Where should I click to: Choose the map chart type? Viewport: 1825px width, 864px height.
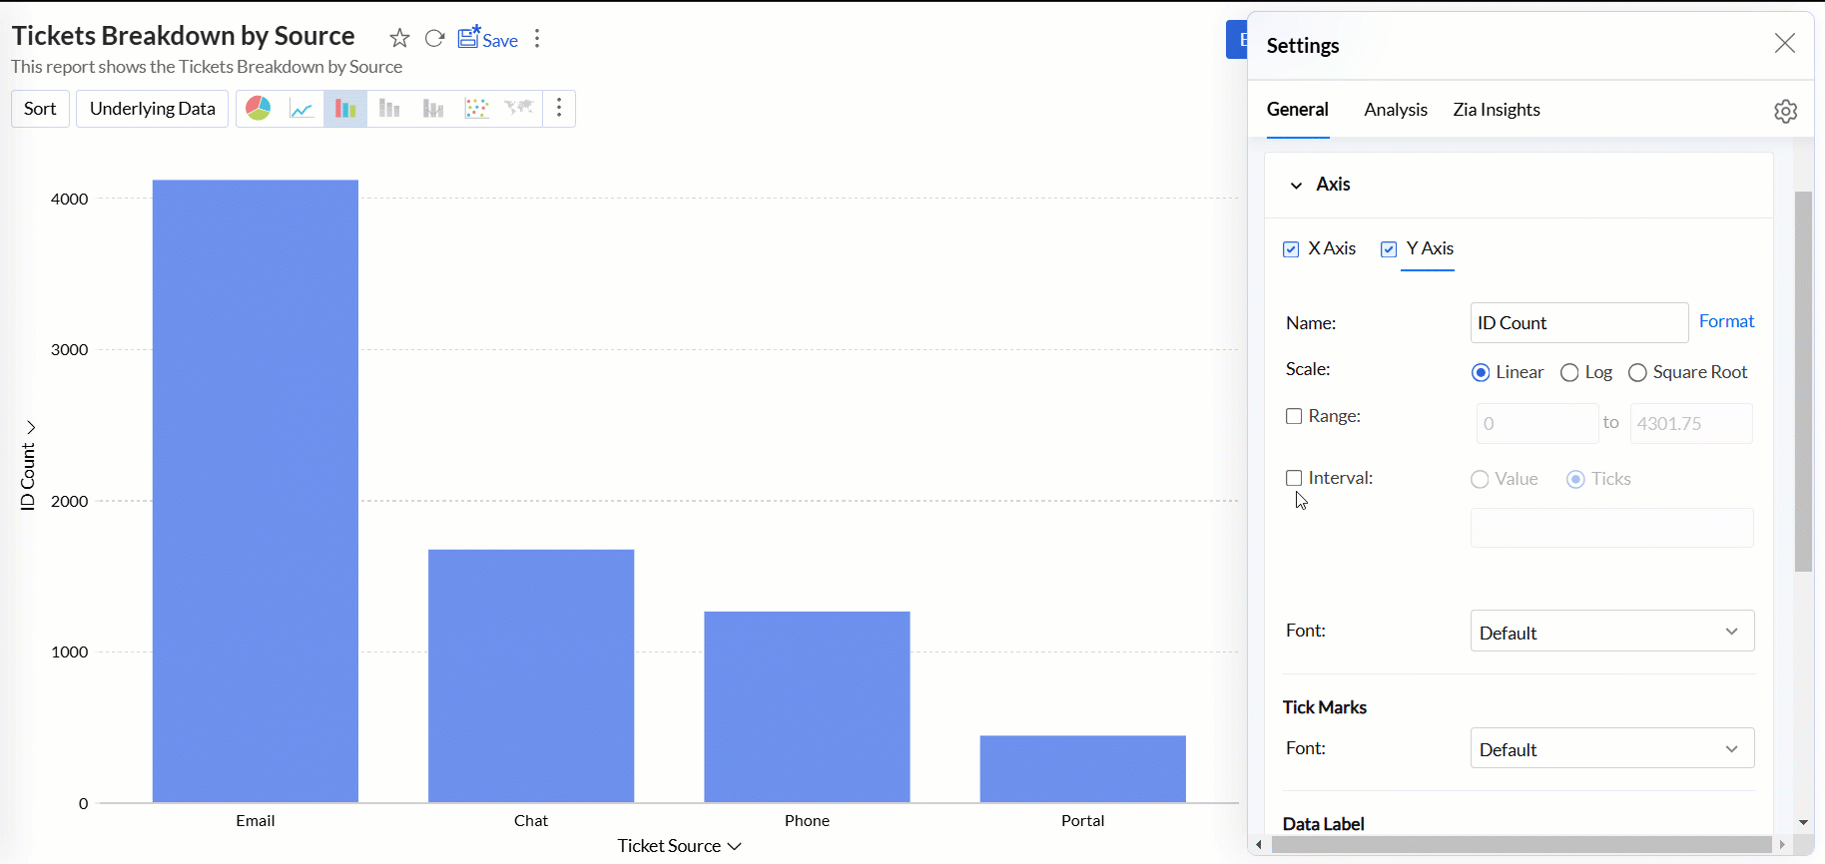519,109
